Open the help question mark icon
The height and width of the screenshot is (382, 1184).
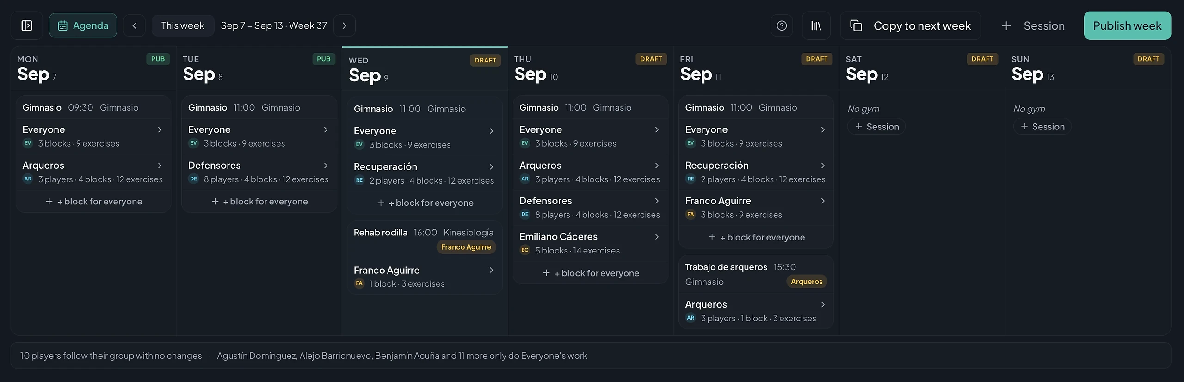[x=782, y=25]
